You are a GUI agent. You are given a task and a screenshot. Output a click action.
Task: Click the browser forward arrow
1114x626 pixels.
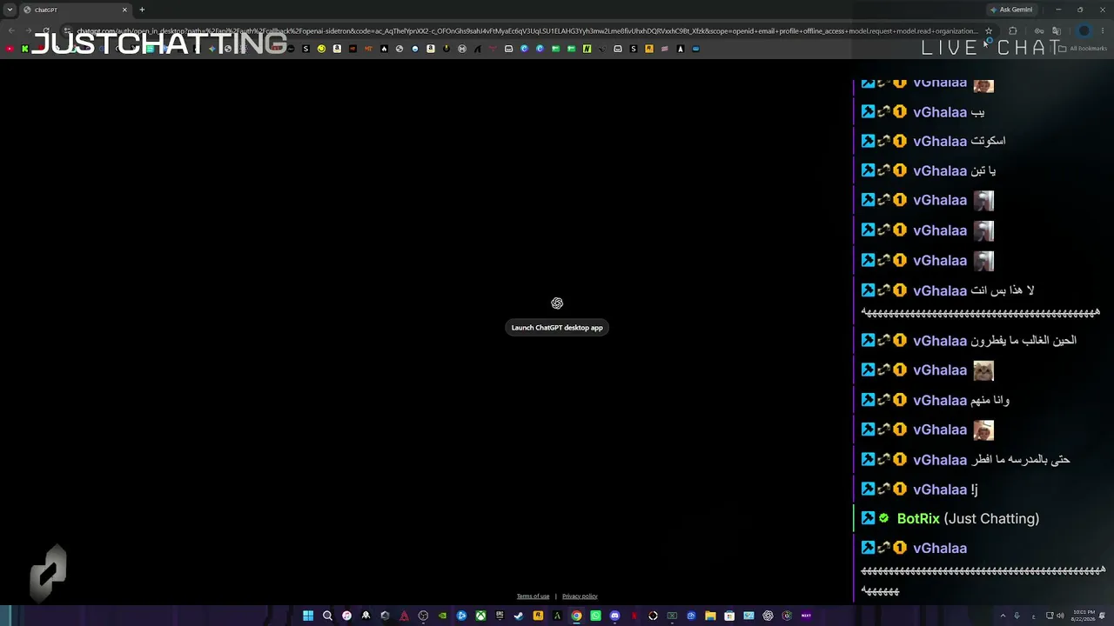pyautogui.click(x=28, y=31)
